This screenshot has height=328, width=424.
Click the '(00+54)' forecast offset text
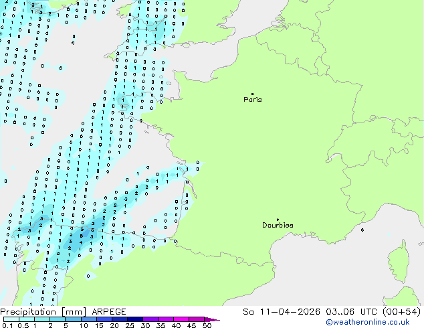(401, 312)
